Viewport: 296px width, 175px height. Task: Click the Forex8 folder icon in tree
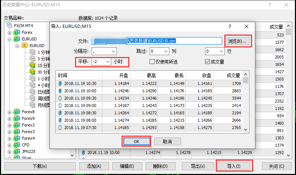click(x=17, y=112)
